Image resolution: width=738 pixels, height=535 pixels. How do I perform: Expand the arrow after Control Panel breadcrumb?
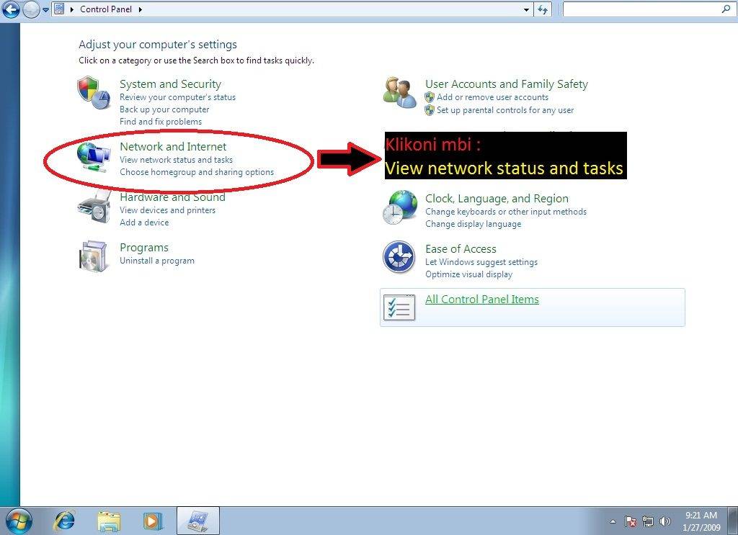click(141, 9)
